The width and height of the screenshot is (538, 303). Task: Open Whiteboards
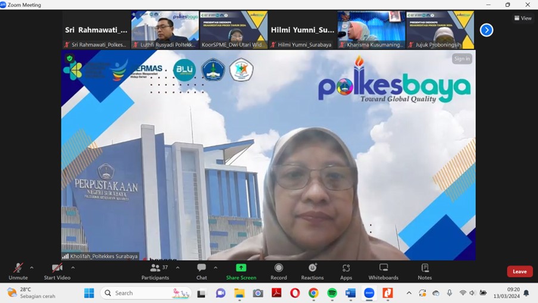coord(383,271)
